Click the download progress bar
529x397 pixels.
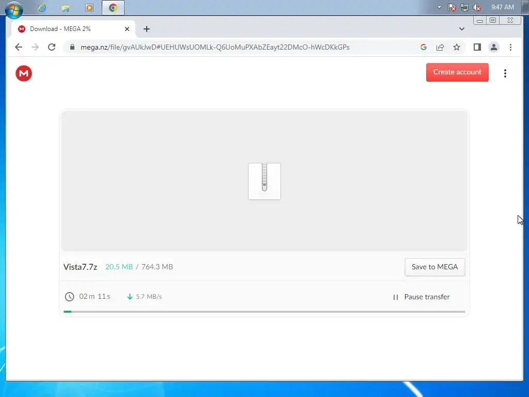coord(264,312)
